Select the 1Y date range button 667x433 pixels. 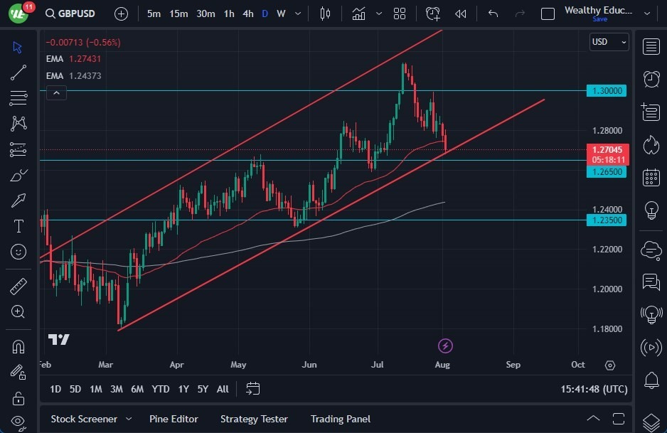point(183,389)
